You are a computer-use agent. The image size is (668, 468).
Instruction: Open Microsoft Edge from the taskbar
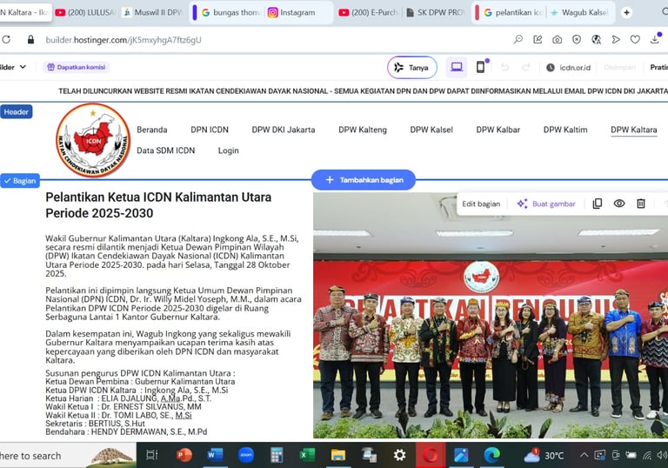[x=491, y=455]
